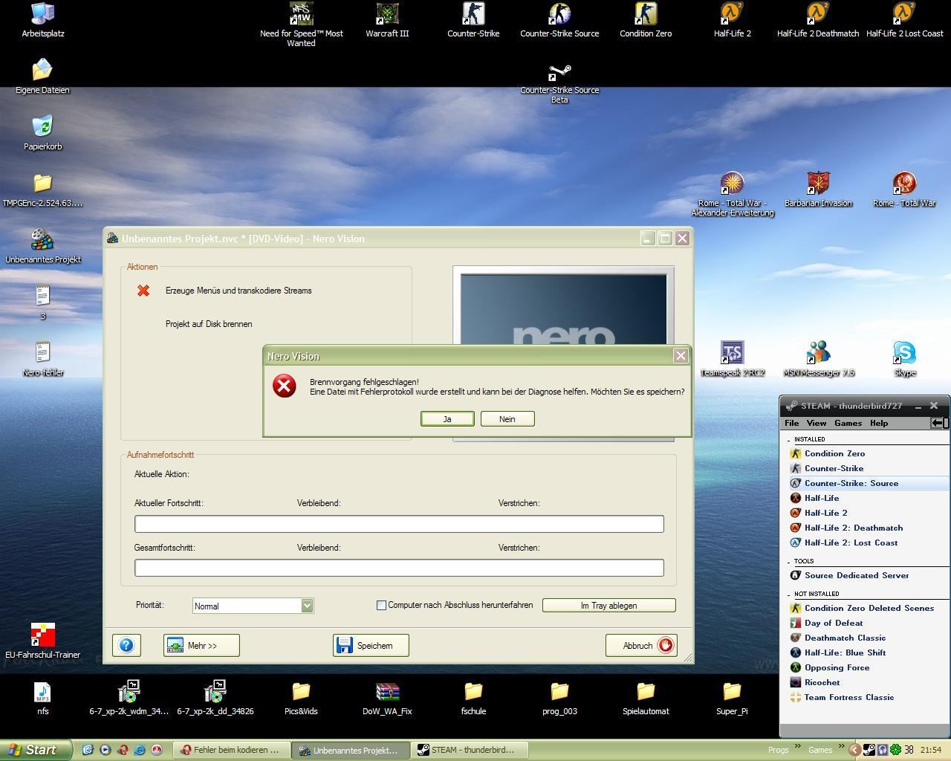Open the Games menu in Steam

848,423
